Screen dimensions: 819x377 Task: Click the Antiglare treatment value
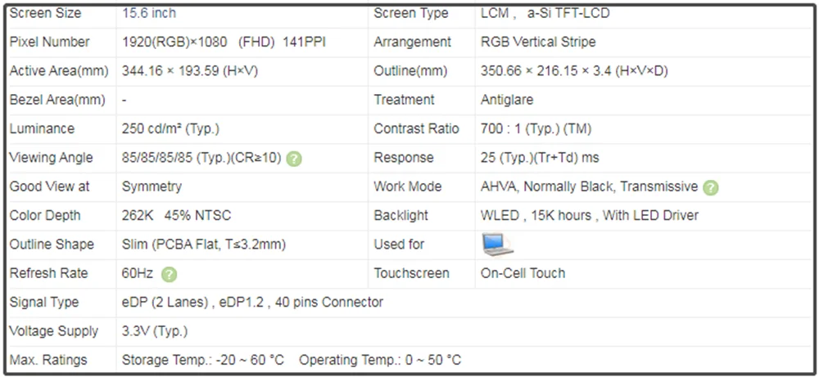[507, 100]
